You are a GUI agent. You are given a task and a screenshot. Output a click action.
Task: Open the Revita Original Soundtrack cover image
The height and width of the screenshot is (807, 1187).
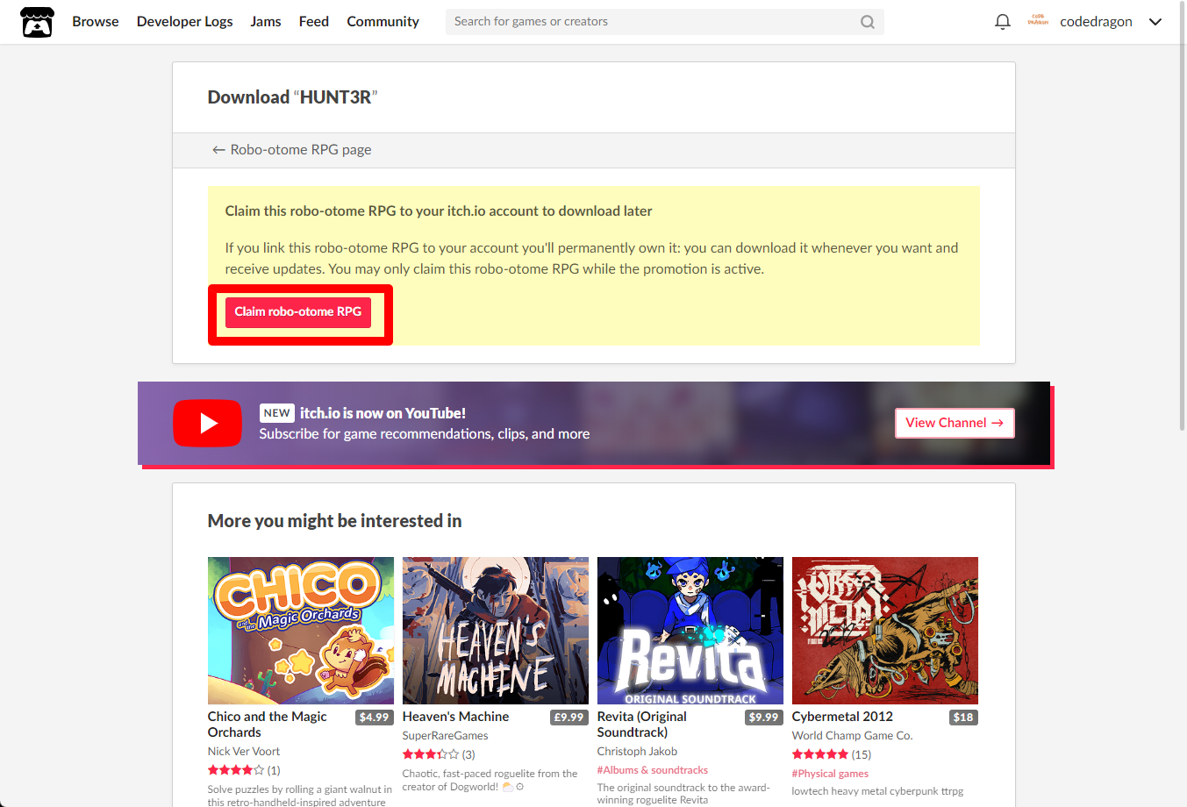(690, 631)
